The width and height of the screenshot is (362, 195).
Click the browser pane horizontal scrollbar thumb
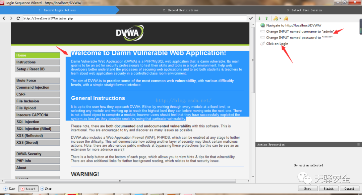[x=120, y=181]
